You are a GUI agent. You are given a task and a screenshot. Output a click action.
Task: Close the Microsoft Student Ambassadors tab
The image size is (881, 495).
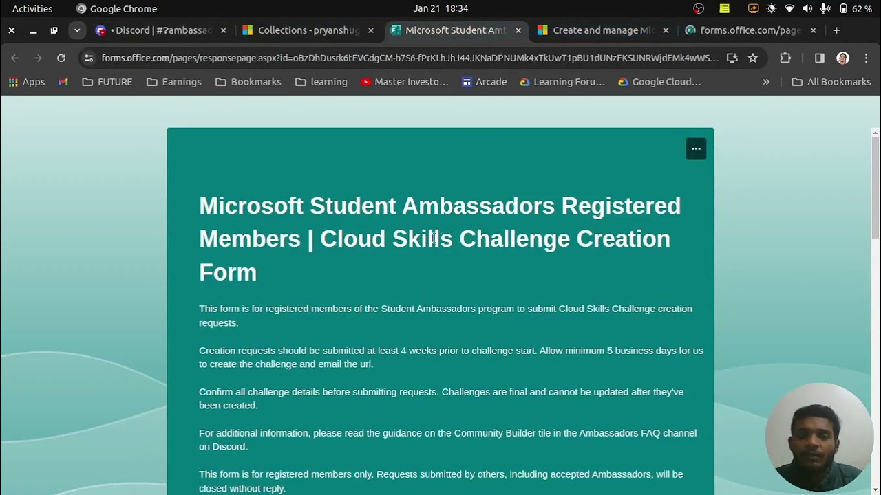[518, 30]
